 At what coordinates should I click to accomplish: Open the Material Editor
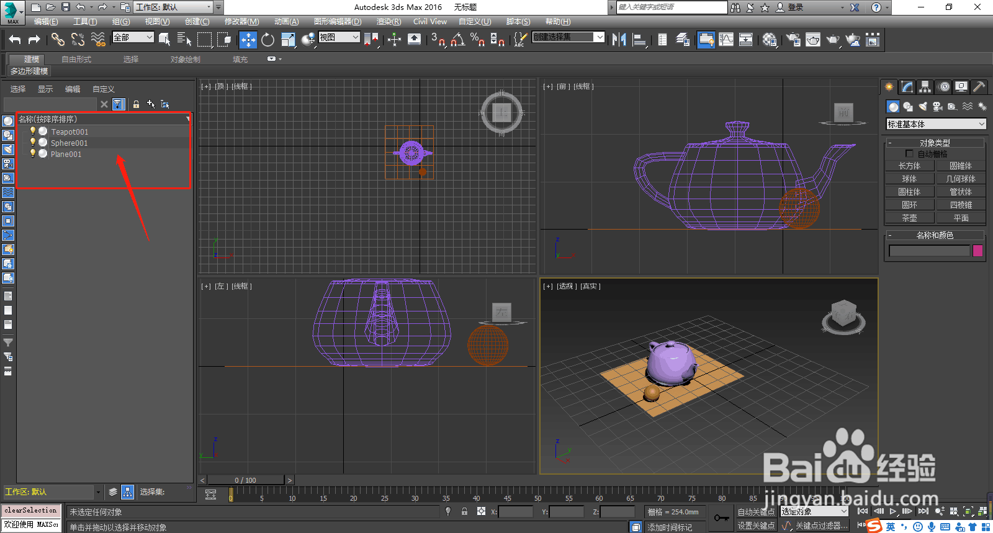(x=770, y=40)
